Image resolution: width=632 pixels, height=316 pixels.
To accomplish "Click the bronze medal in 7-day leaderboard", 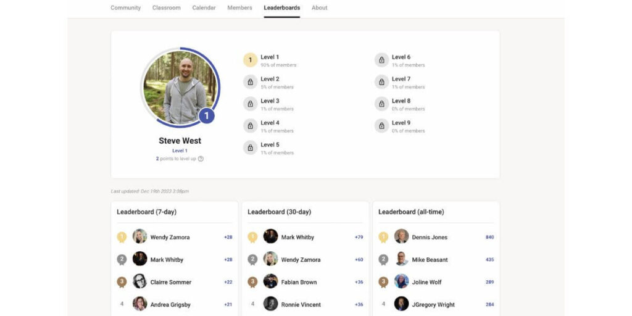I will click(122, 282).
